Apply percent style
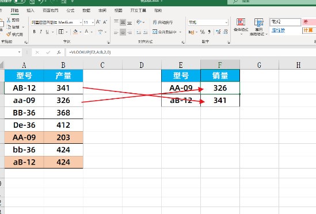Screen dimensions: 316x214 [203, 32]
